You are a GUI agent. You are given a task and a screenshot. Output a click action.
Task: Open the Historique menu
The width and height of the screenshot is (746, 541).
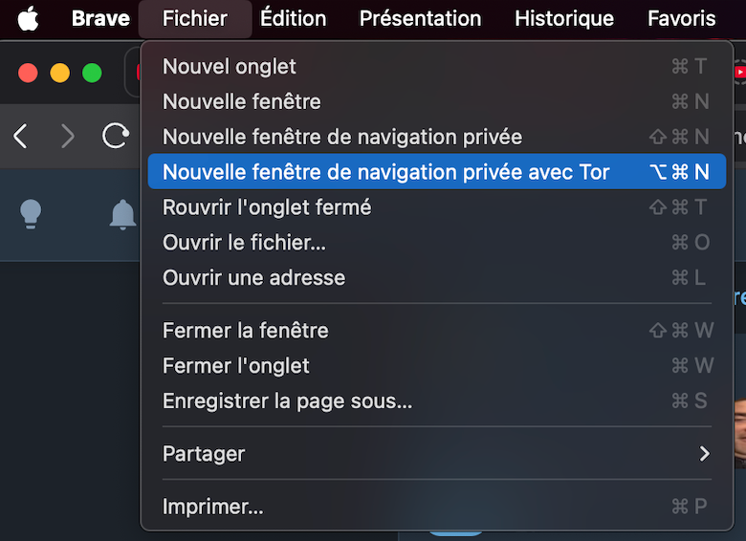coord(564,18)
